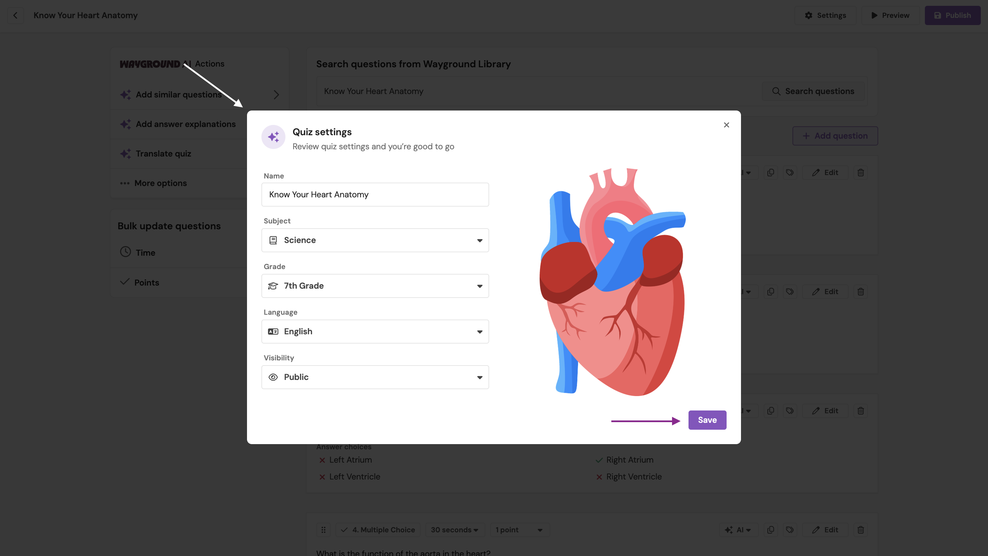Select Translate quiz action
Image resolution: width=988 pixels, height=556 pixels.
[163, 153]
